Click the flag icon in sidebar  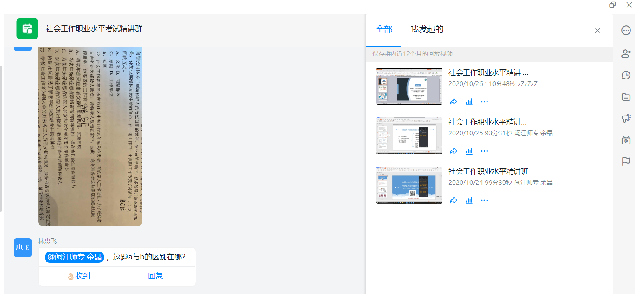[626, 162]
